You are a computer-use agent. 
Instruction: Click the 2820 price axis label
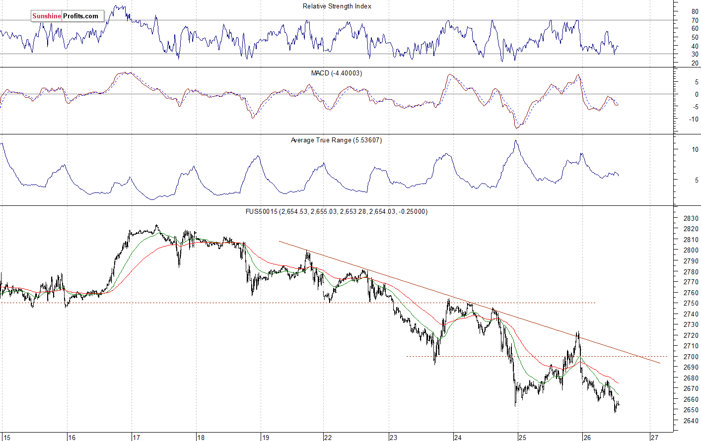click(691, 229)
